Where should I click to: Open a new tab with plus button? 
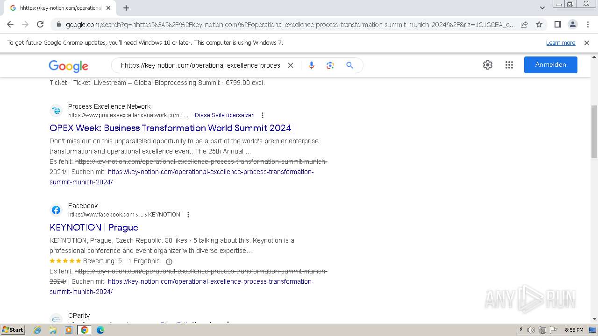[x=126, y=8]
